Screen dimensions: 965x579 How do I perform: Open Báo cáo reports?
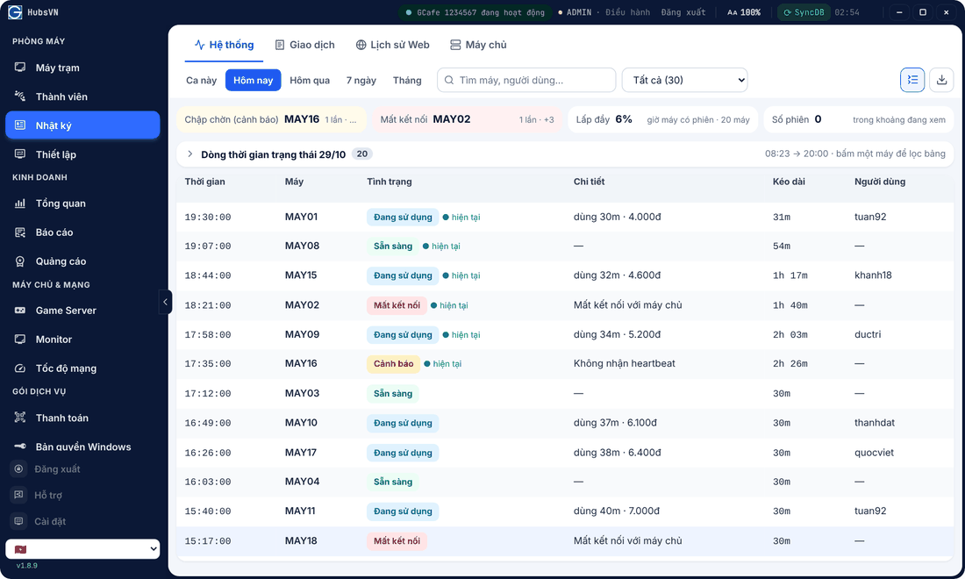coord(82,232)
